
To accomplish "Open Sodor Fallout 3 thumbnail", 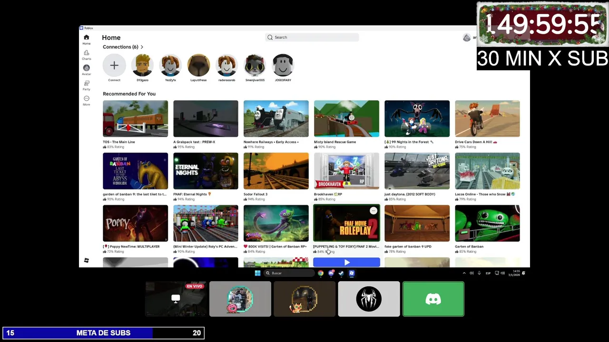I will click(276, 171).
